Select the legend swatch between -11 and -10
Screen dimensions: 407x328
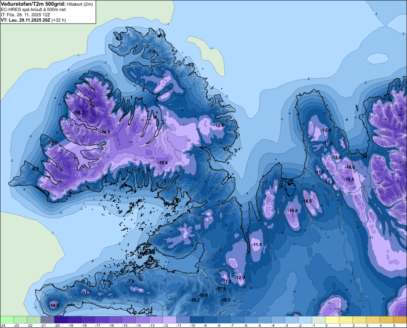(183, 319)
